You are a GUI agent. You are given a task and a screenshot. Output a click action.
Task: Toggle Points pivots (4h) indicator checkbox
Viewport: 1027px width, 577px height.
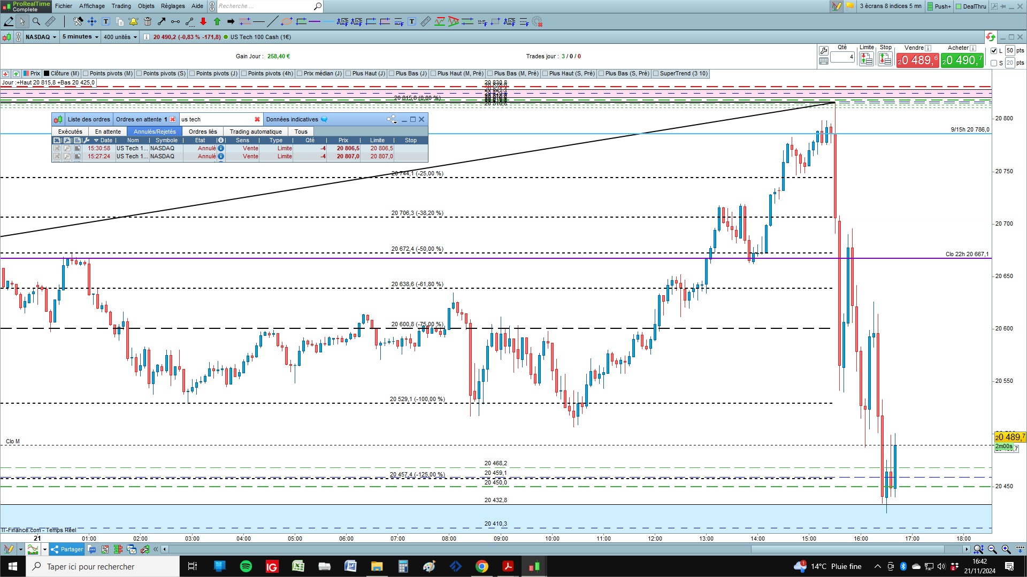[x=244, y=74]
